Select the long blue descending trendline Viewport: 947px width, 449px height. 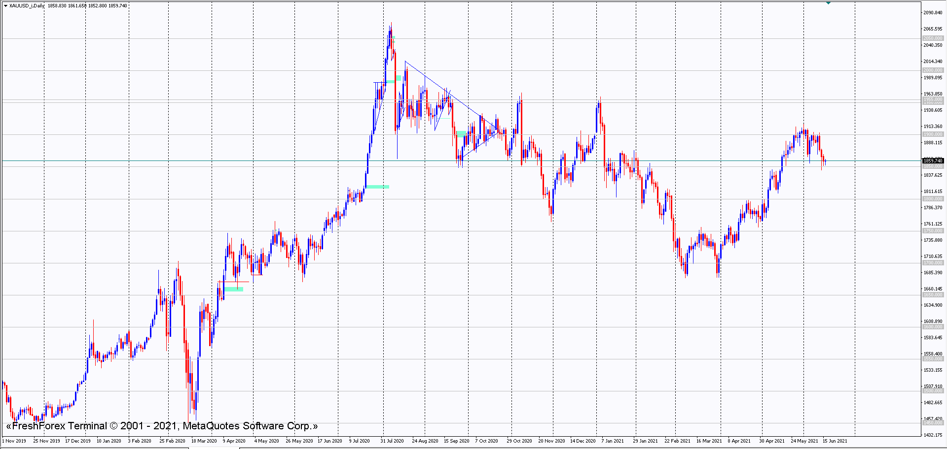tap(444, 91)
